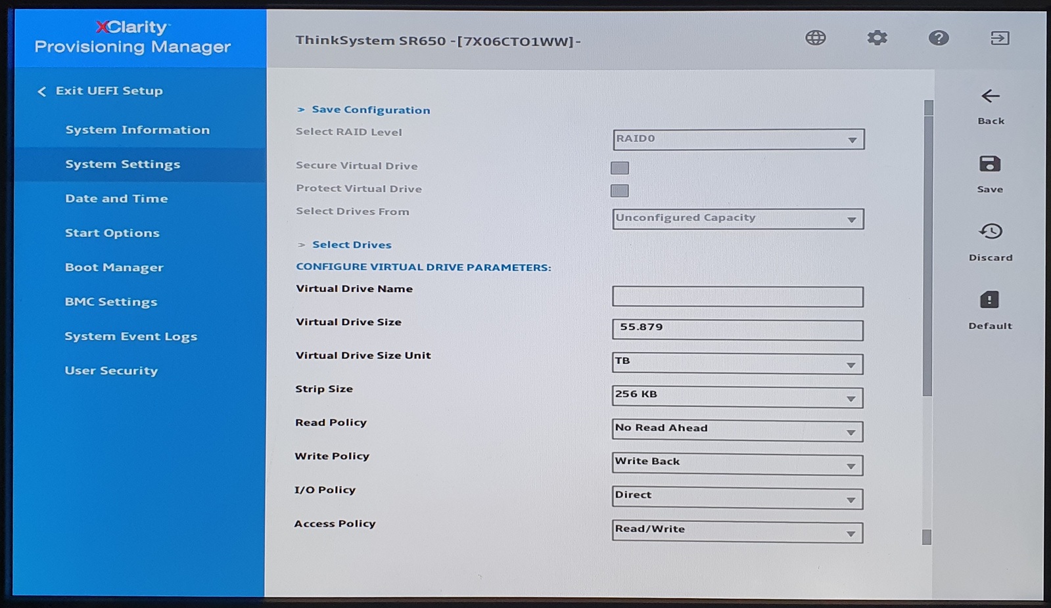
Task: Open BMC Settings menu
Action: (x=111, y=302)
